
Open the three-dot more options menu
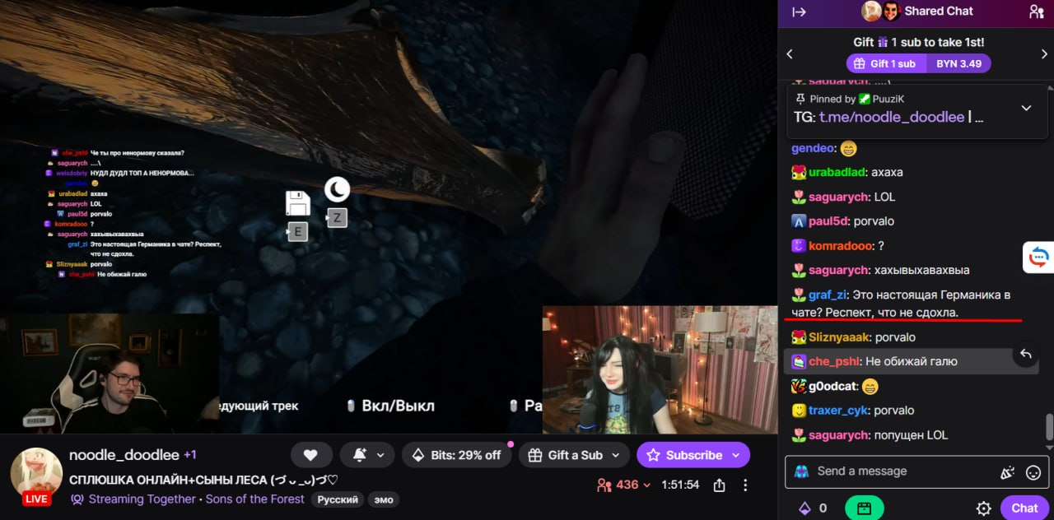tap(745, 485)
